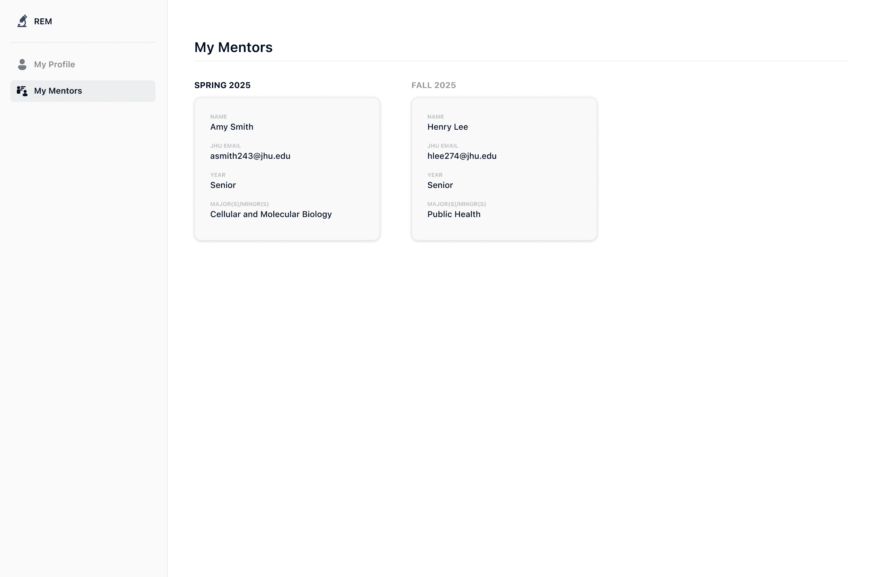Select the My Mentors sidebar item
This screenshot has width=888, height=577.
pyautogui.click(x=58, y=91)
